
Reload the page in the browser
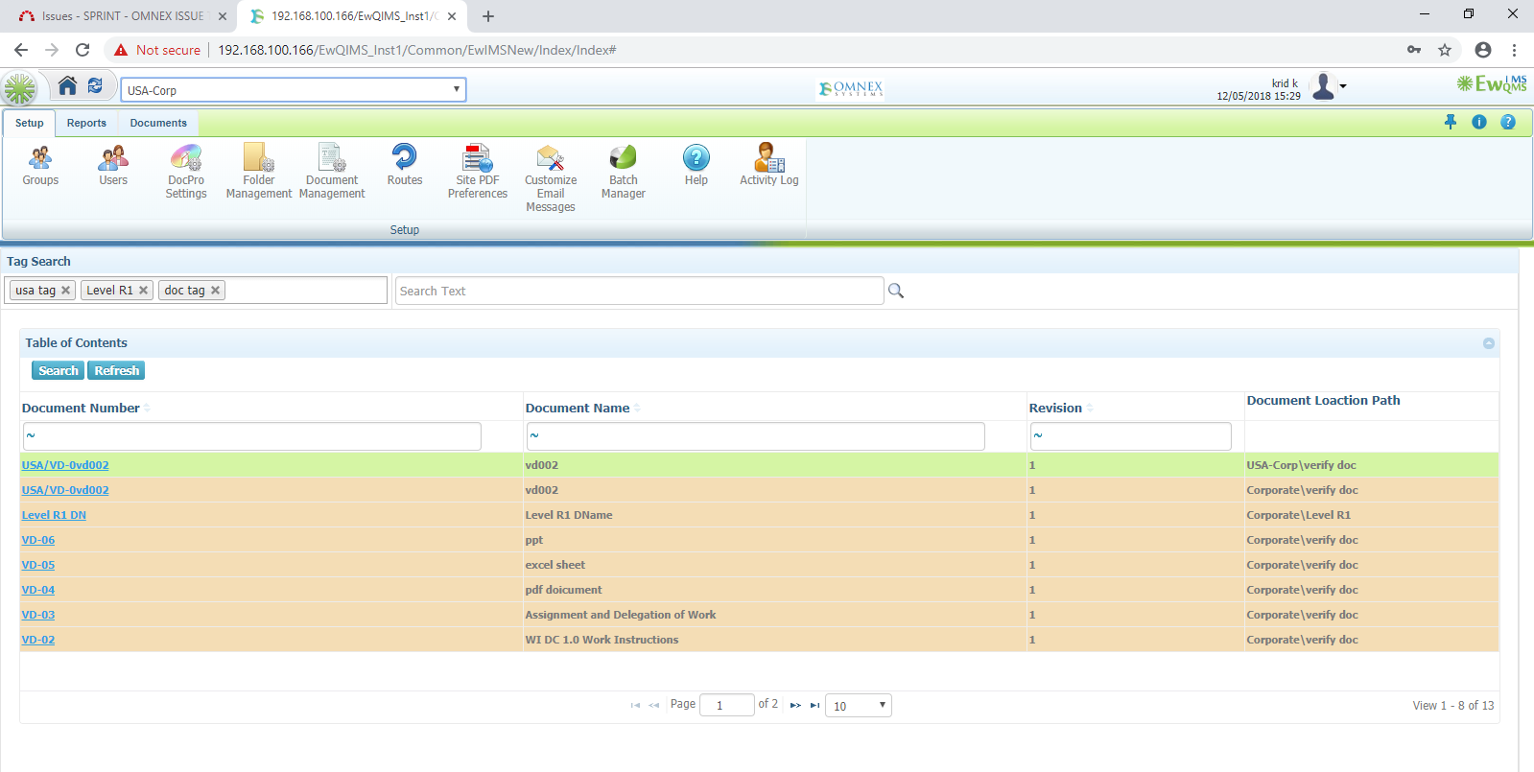pyautogui.click(x=83, y=50)
